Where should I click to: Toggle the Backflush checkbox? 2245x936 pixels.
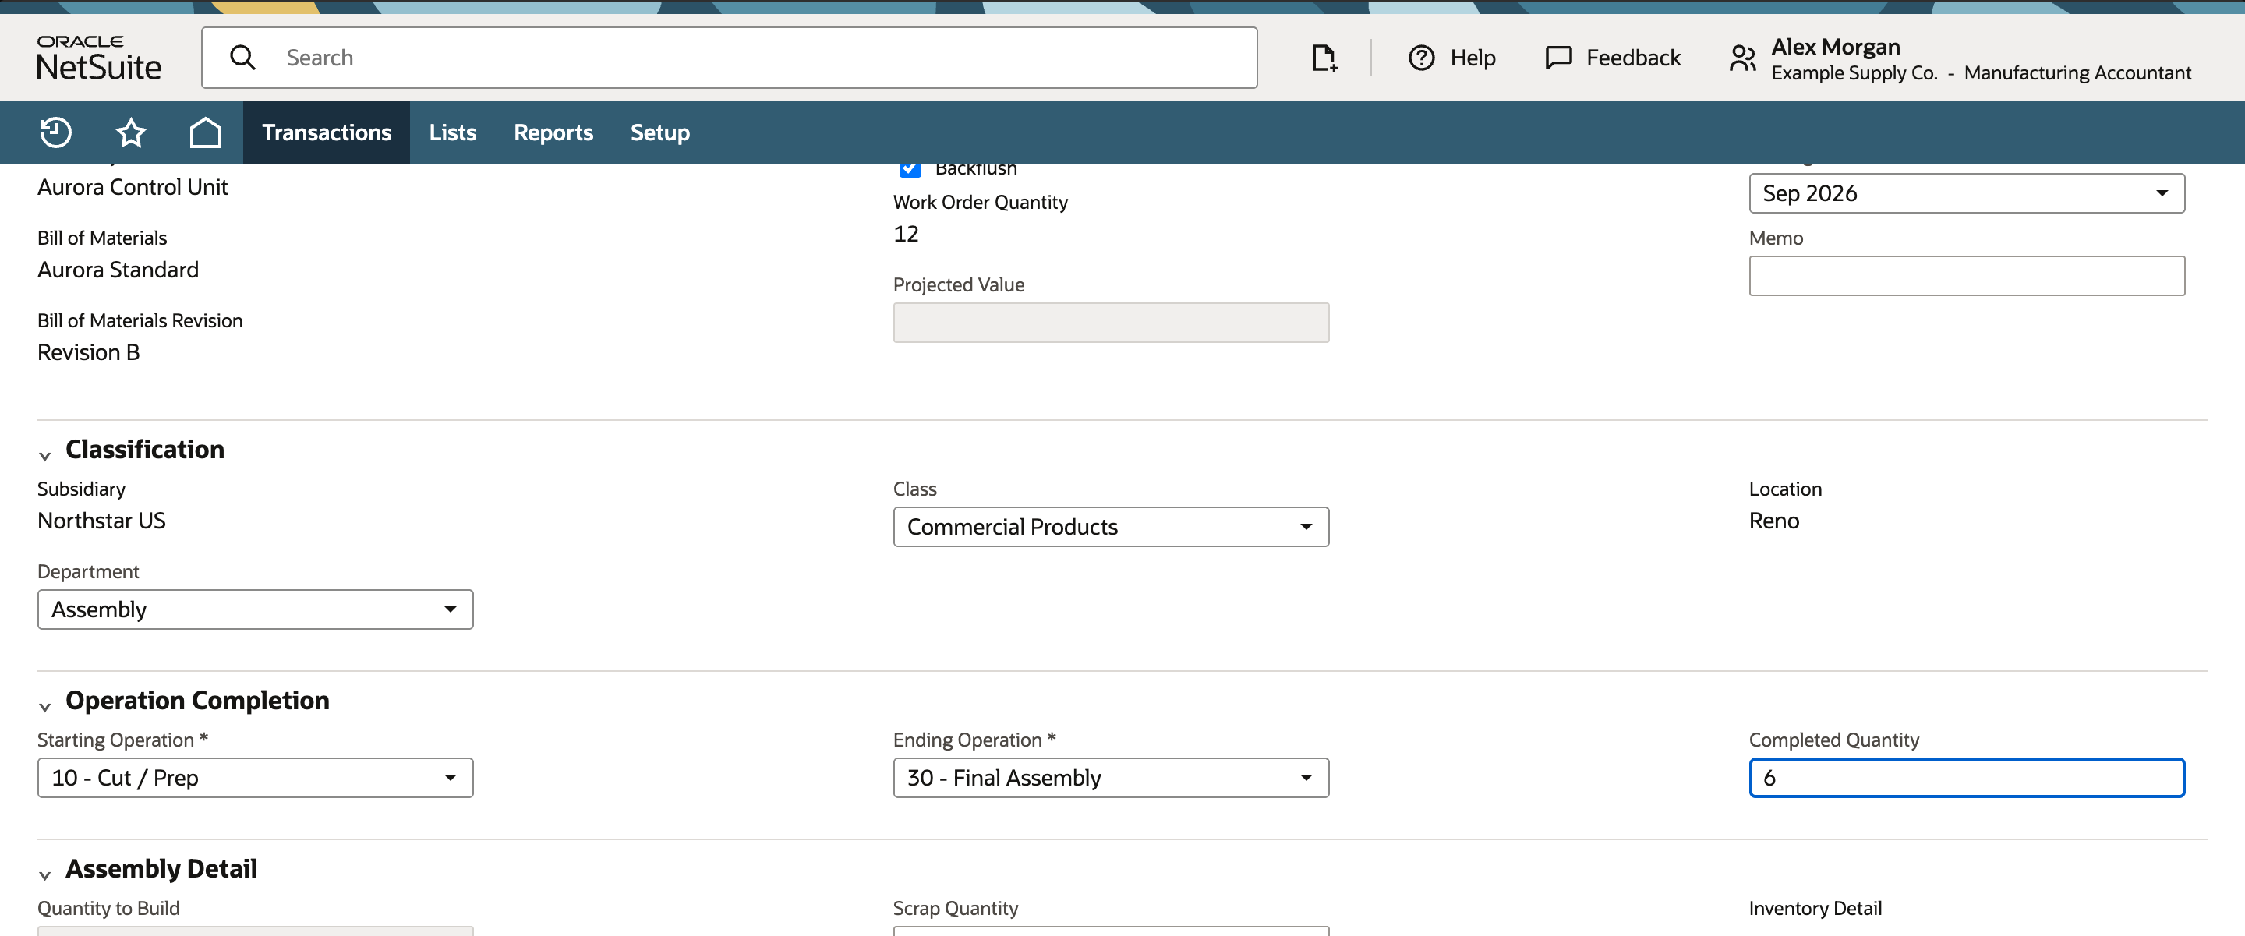point(910,168)
